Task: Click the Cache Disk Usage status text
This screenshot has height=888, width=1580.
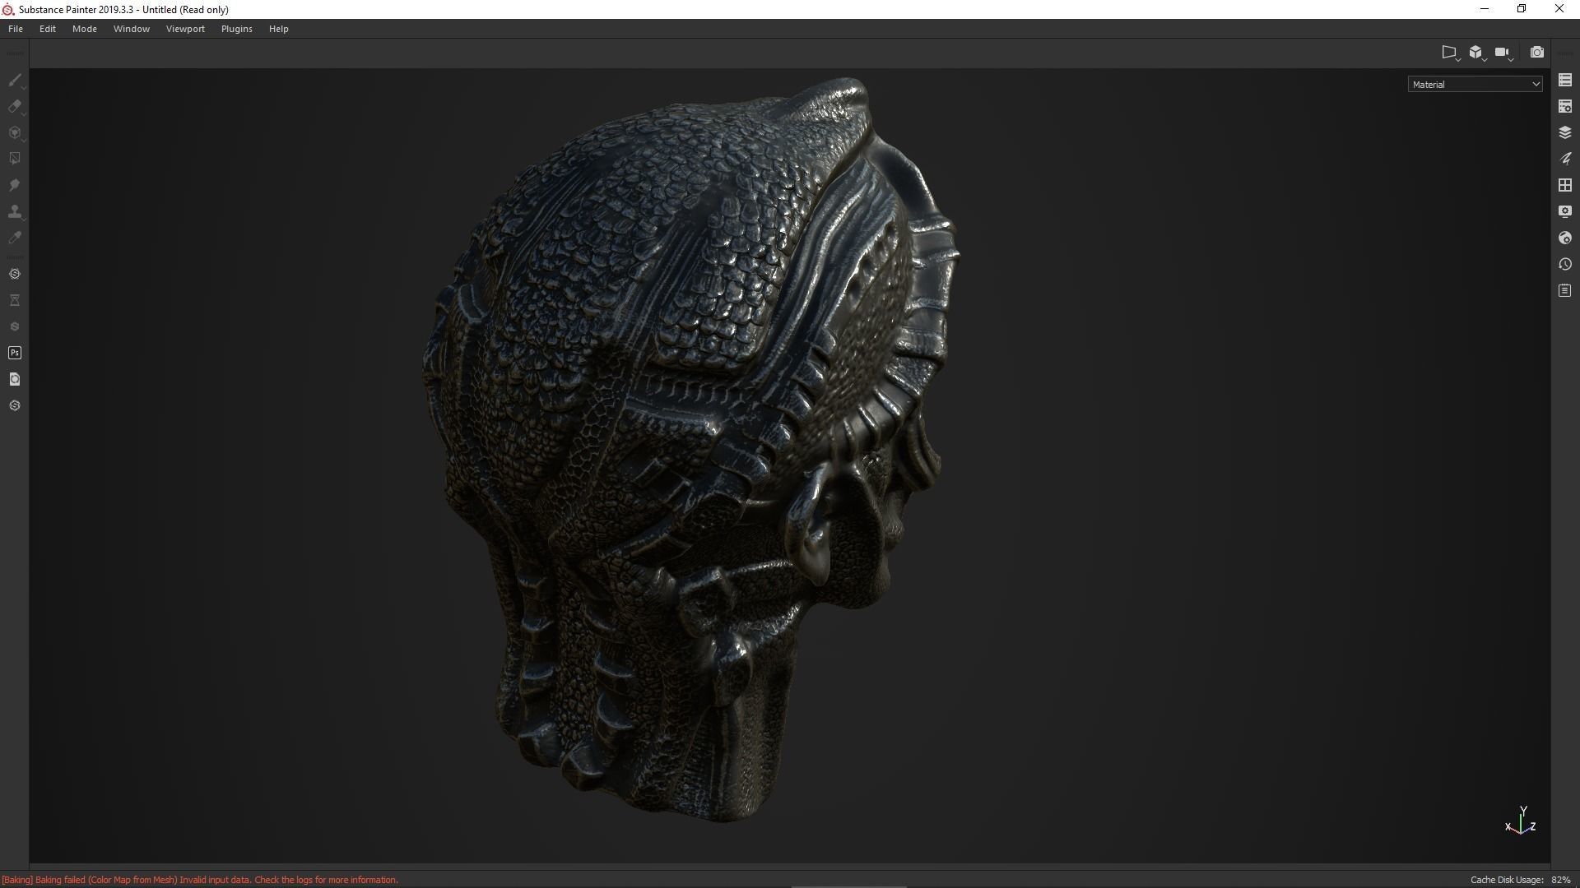Action: click(x=1521, y=880)
